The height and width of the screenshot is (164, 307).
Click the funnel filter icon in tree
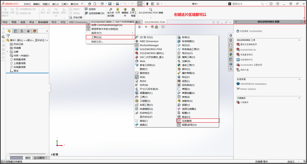8,36
